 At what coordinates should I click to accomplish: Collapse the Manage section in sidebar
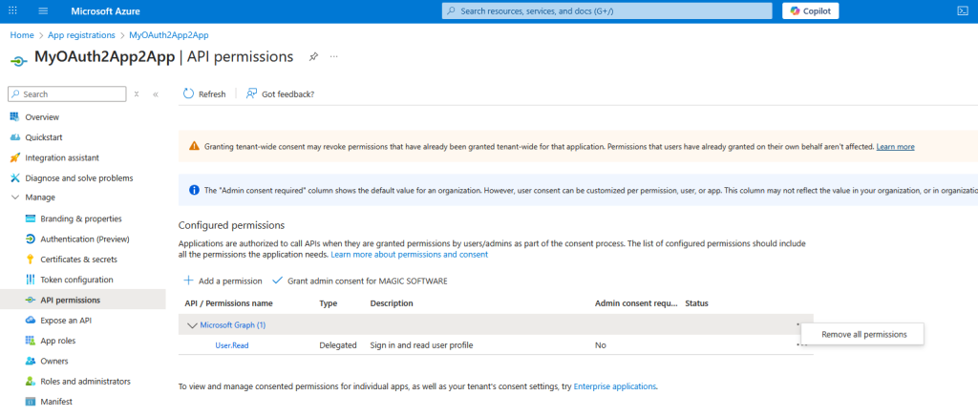click(x=13, y=198)
